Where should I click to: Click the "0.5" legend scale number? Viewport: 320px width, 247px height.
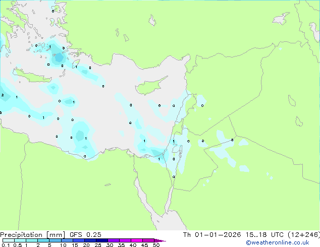point(18,245)
